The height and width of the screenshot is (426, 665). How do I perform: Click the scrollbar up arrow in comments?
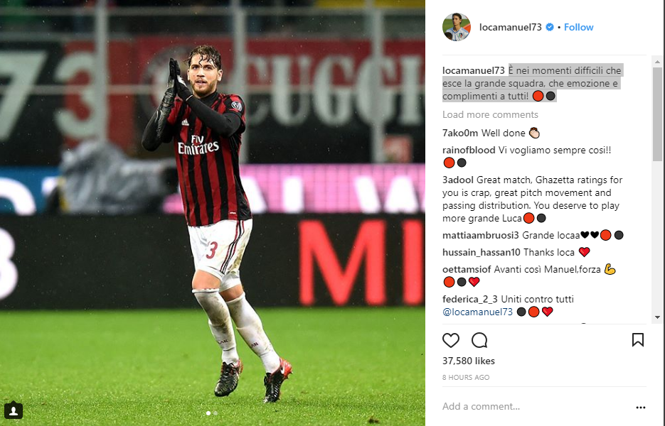[657, 62]
